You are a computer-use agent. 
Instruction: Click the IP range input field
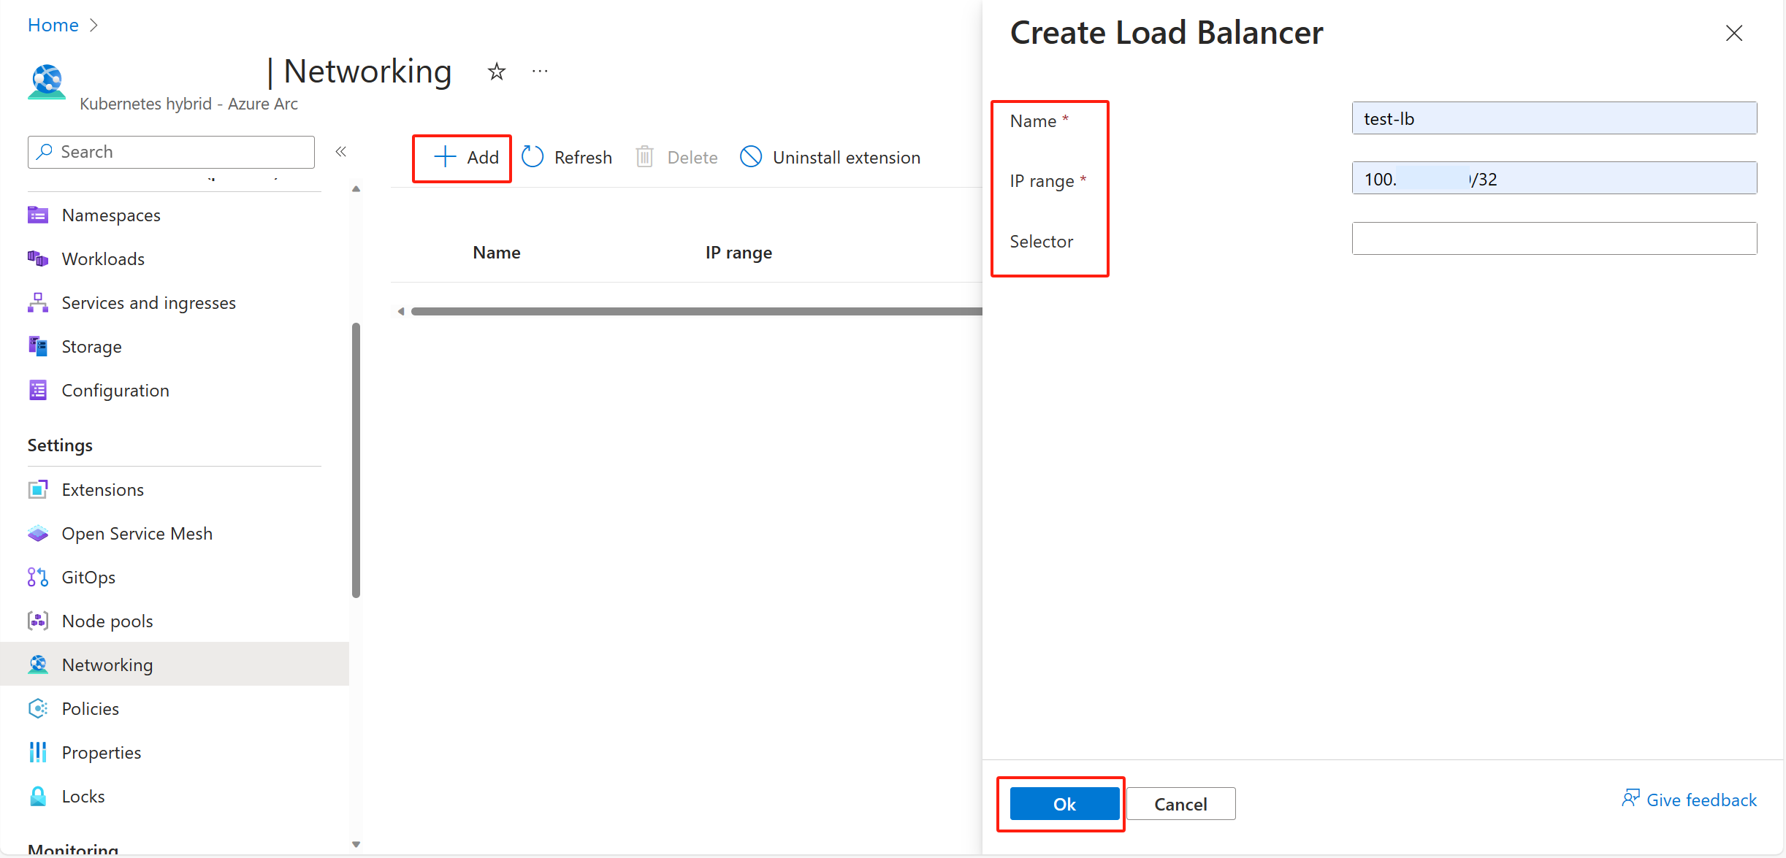[1554, 178]
